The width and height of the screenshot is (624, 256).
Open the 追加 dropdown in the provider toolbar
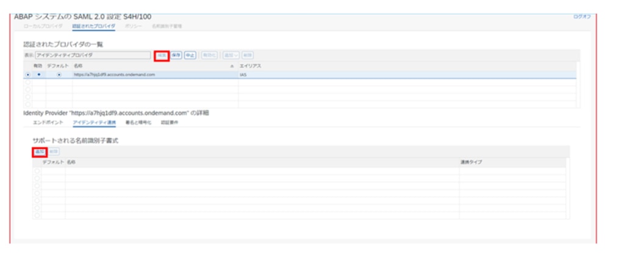click(x=231, y=55)
